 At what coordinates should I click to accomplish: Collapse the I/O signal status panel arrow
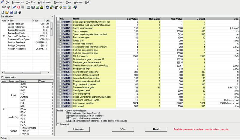[x=52, y=77]
